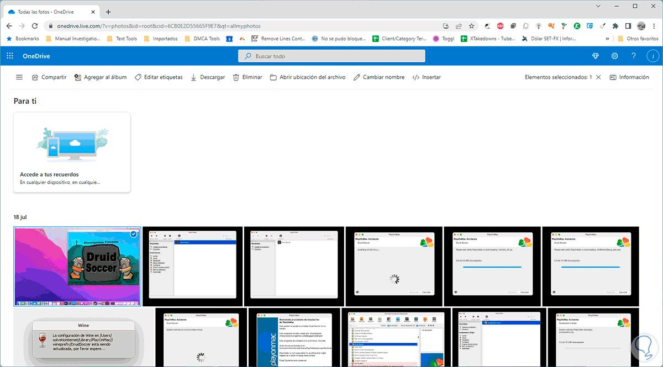Click the address bar URL

[159, 26]
